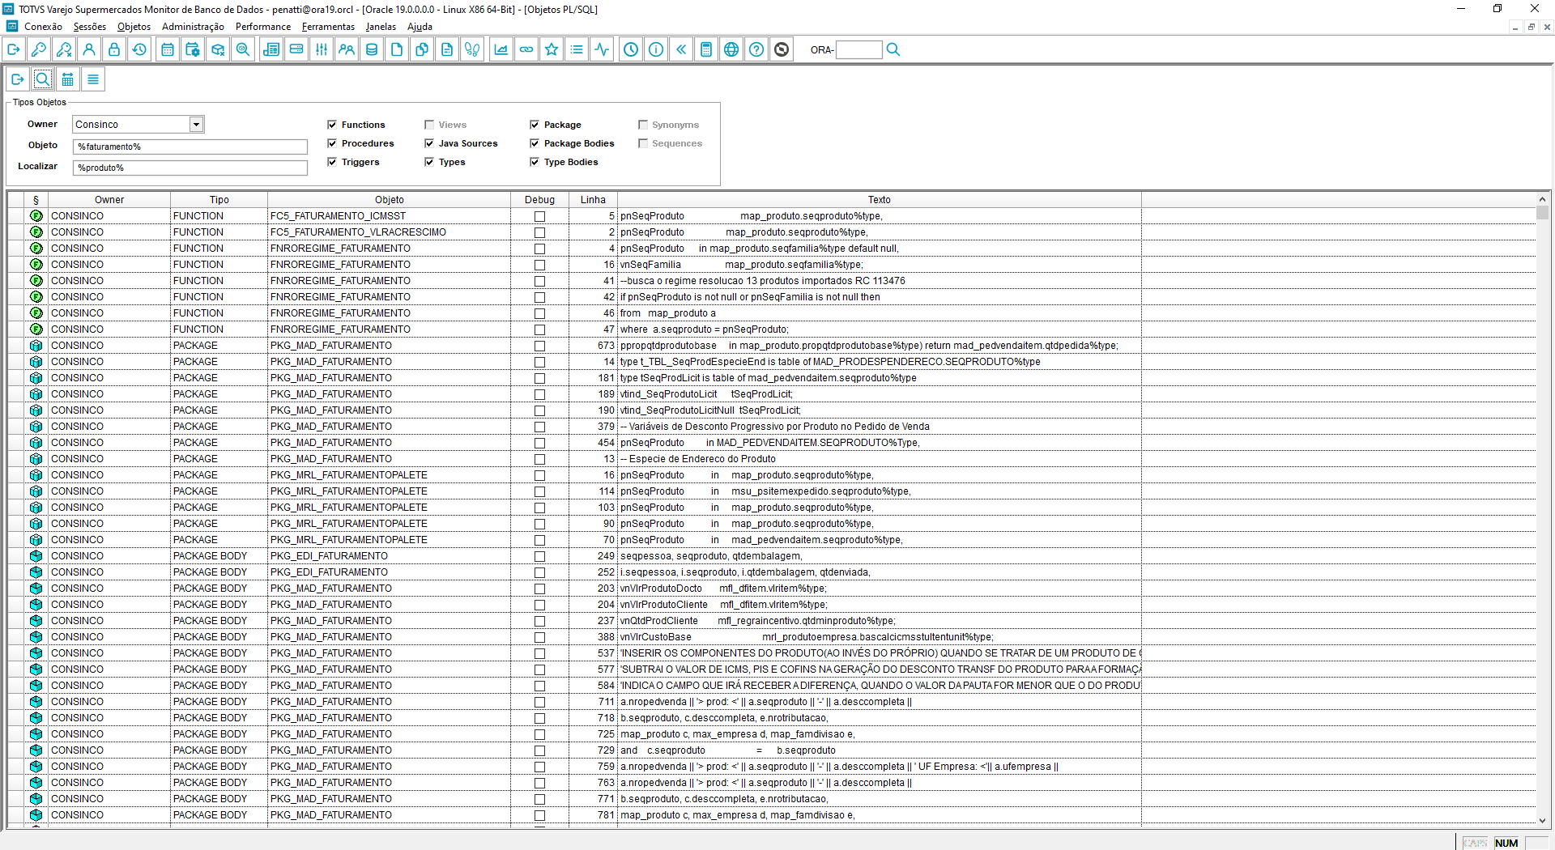Click the question mark help icon
Screen dimensions: 1555x850
point(756,49)
